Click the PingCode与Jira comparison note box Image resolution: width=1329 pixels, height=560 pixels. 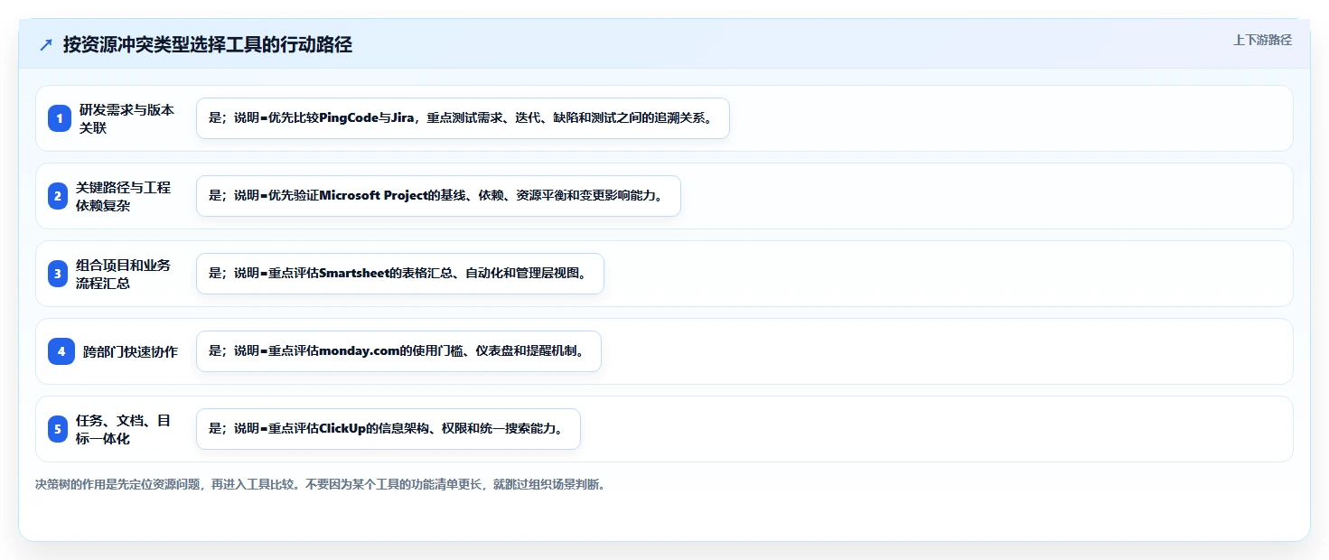point(463,118)
